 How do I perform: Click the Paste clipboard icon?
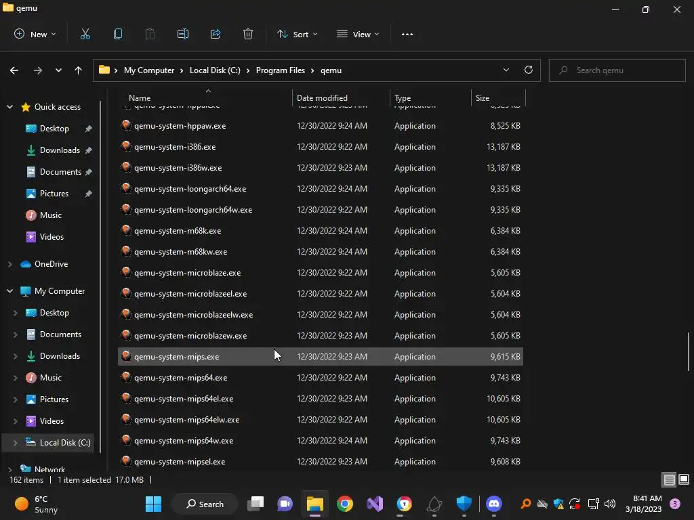(x=150, y=34)
